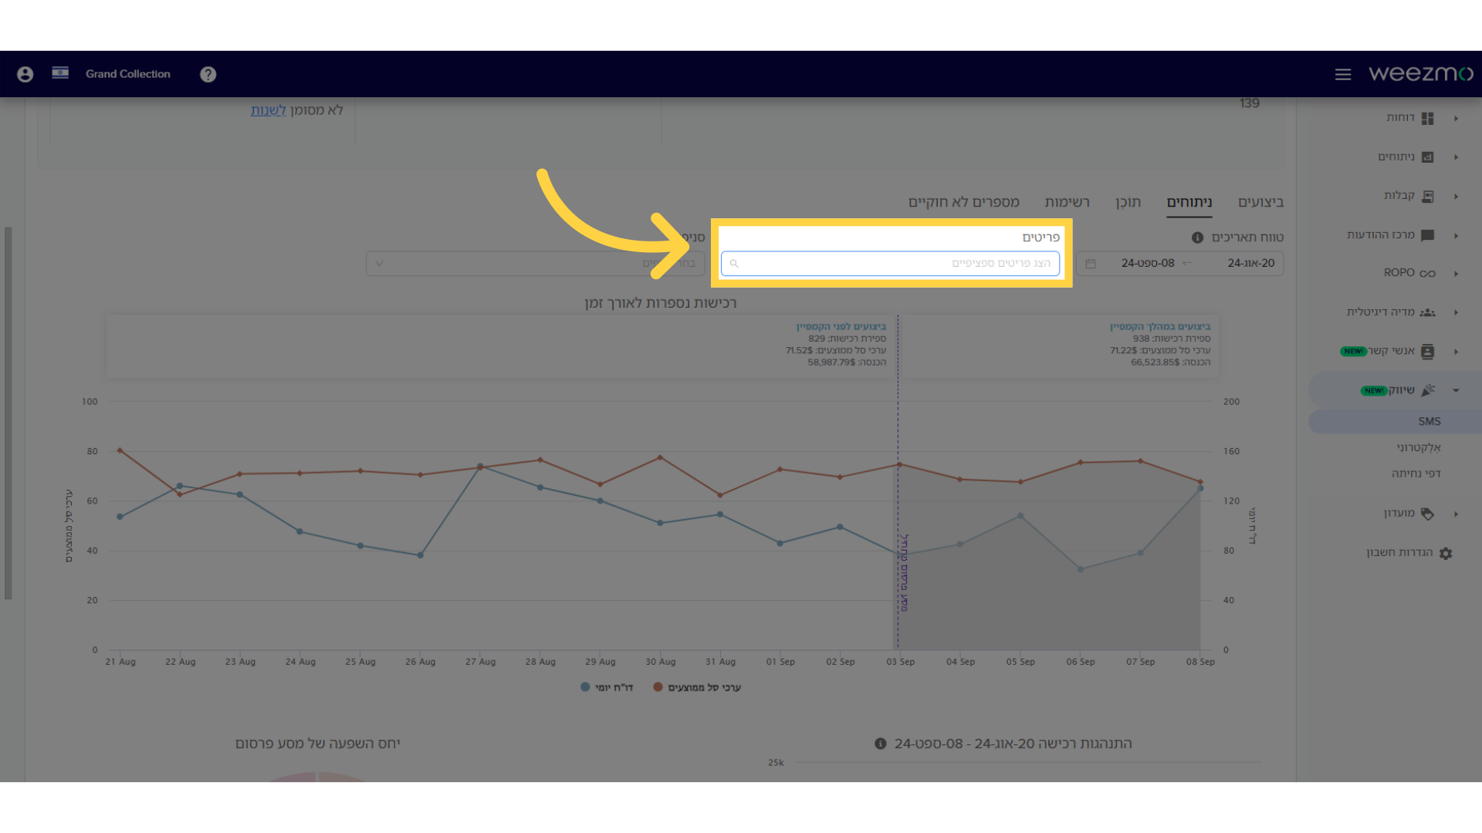Screen dimensions: 1482x833
Task: Select אלקטרוני in the sidebar
Action: coord(1418,447)
